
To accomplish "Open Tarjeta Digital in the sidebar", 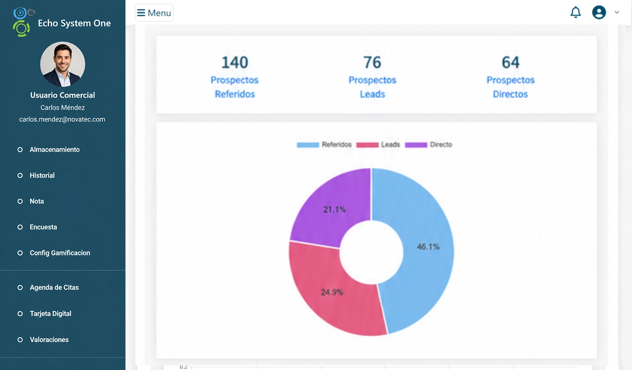I will (x=51, y=314).
